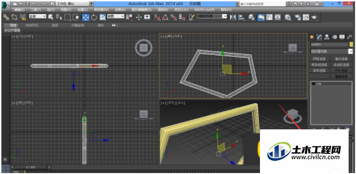Switch to the Create command panel tab
The image size is (356, 174).
(312, 37)
